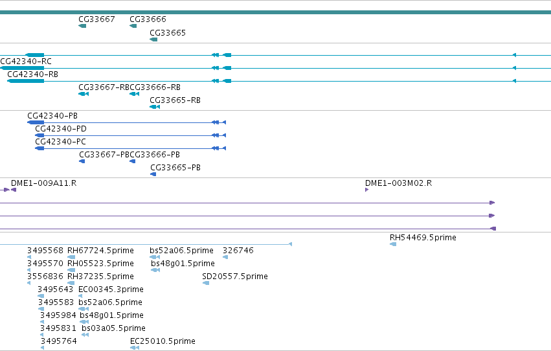Image resolution: width=551 pixels, height=351 pixels.
Task: Click the EC25010.5prime label
Action: (163, 341)
